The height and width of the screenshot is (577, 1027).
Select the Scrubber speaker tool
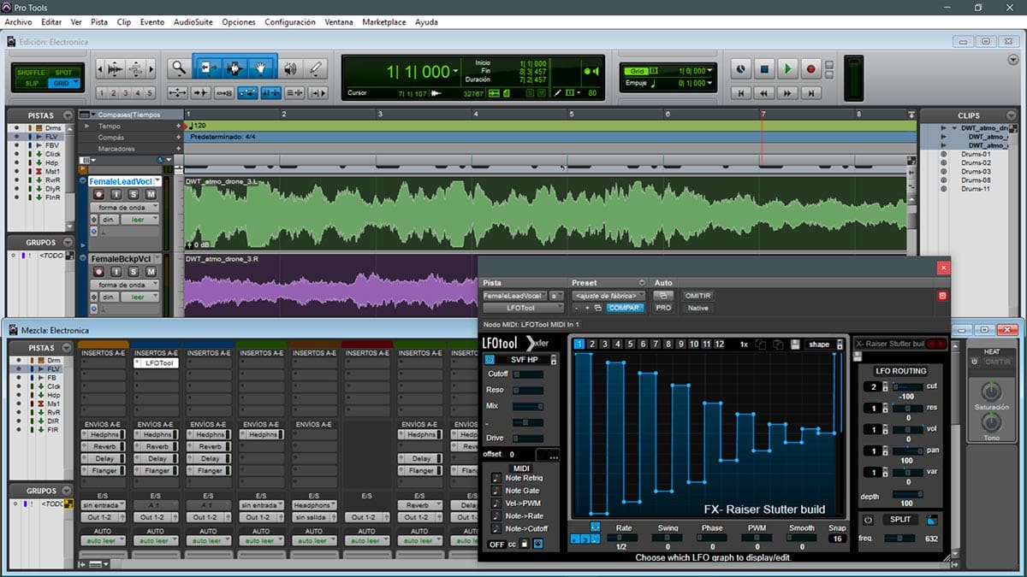[x=290, y=68]
